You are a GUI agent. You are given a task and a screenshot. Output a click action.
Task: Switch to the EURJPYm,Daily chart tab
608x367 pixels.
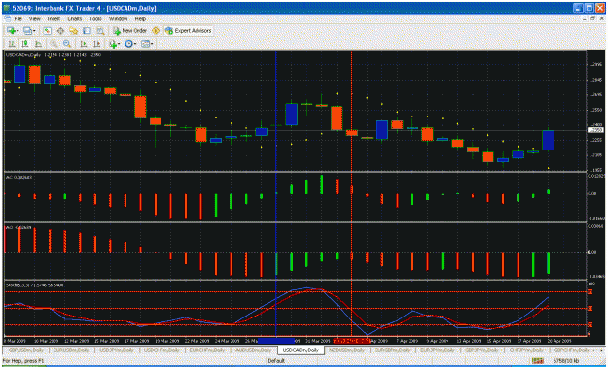coord(438,350)
